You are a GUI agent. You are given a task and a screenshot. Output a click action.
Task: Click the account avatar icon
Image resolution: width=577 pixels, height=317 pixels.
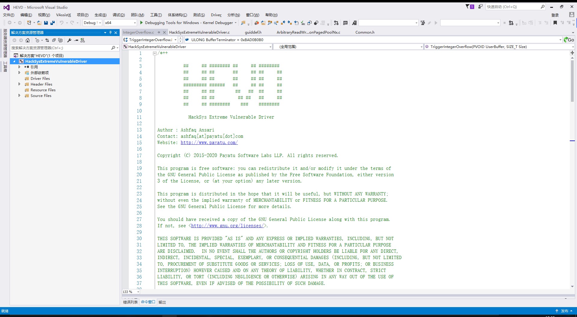(572, 15)
